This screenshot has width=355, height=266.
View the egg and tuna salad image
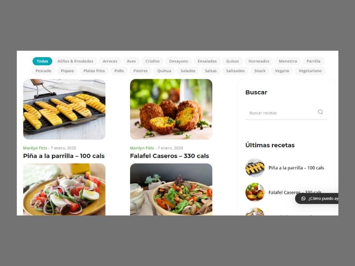tap(64, 189)
